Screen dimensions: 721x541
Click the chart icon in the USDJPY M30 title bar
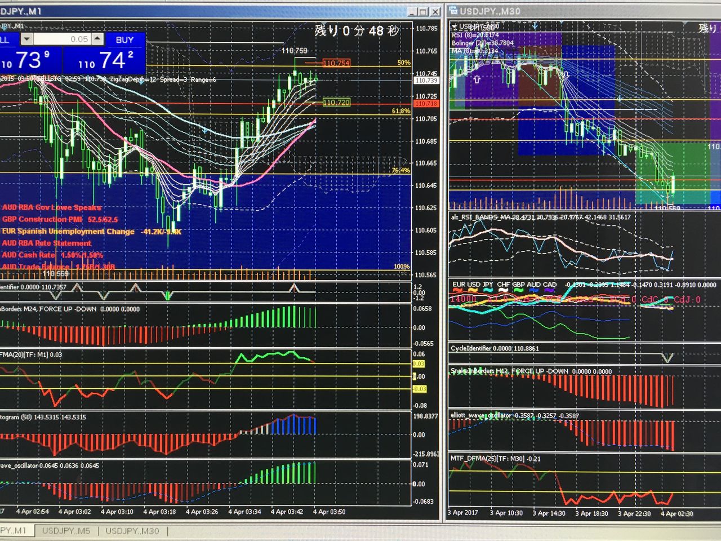point(453,11)
